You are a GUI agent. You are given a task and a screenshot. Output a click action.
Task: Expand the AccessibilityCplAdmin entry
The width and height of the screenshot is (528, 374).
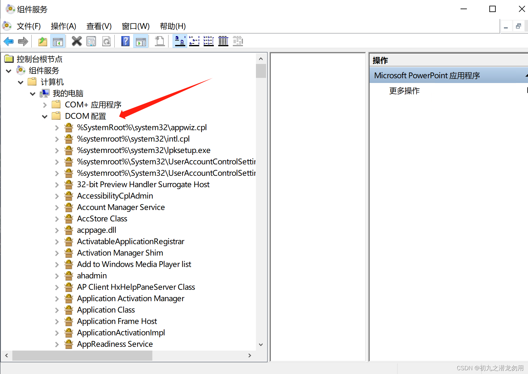pyautogui.click(x=57, y=196)
